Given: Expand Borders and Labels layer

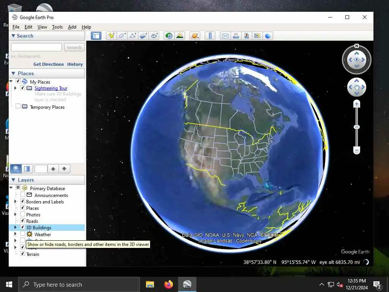Looking at the screenshot, I should tap(15, 202).
